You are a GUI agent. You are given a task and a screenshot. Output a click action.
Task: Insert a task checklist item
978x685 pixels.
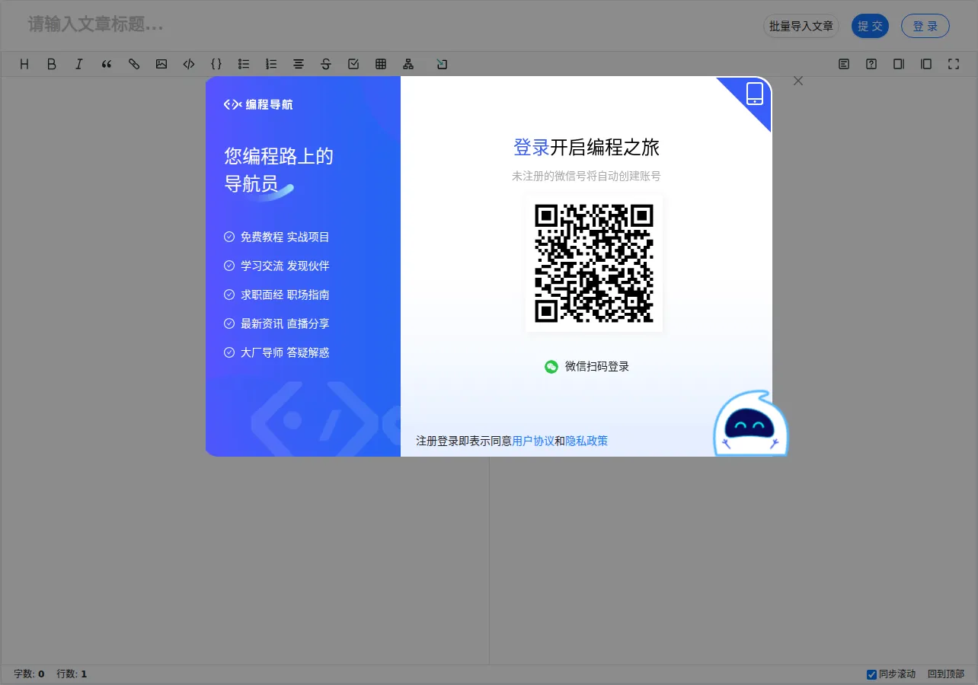tap(353, 64)
